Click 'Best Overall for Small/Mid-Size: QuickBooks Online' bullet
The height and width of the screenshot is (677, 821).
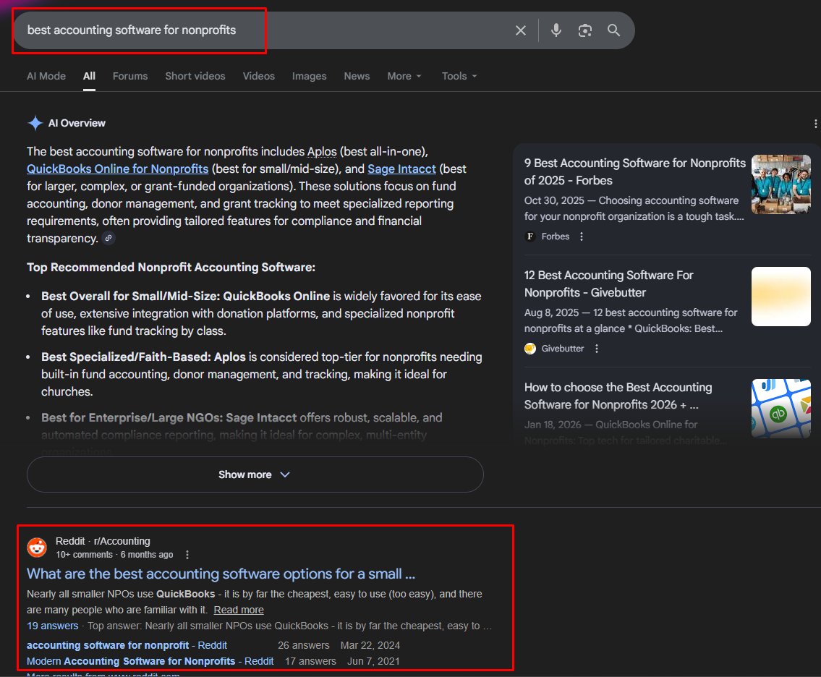tap(185, 296)
